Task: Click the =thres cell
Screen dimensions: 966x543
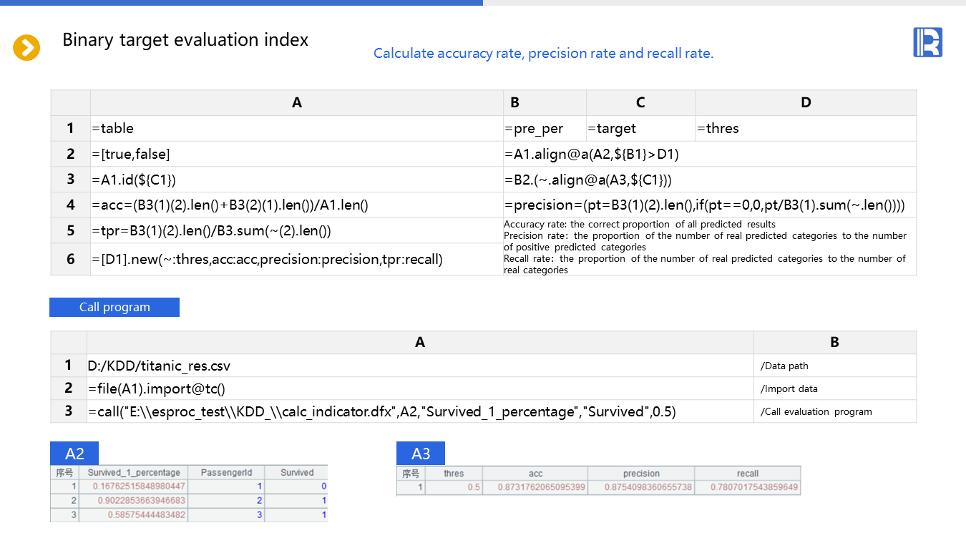Action: (x=805, y=129)
